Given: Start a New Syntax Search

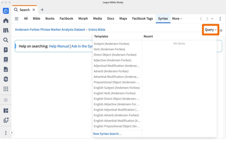Looking at the screenshot, I should tap(107, 134).
